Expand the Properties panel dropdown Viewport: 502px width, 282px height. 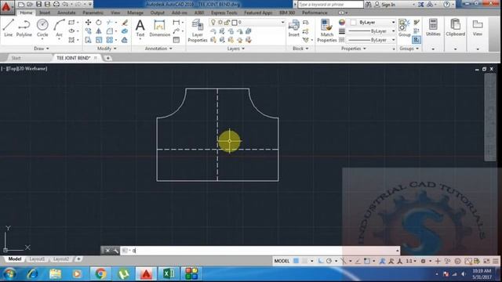coord(354,49)
